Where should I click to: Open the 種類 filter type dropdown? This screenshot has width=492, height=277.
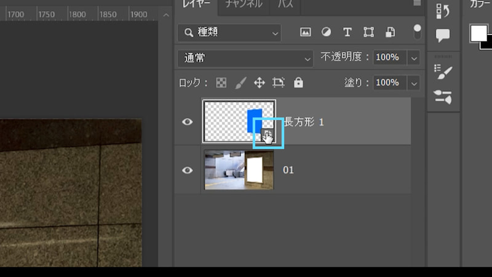click(229, 33)
